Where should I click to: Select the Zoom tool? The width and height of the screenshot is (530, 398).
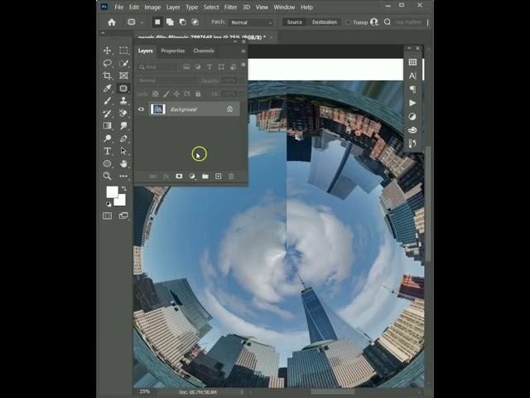tap(107, 176)
